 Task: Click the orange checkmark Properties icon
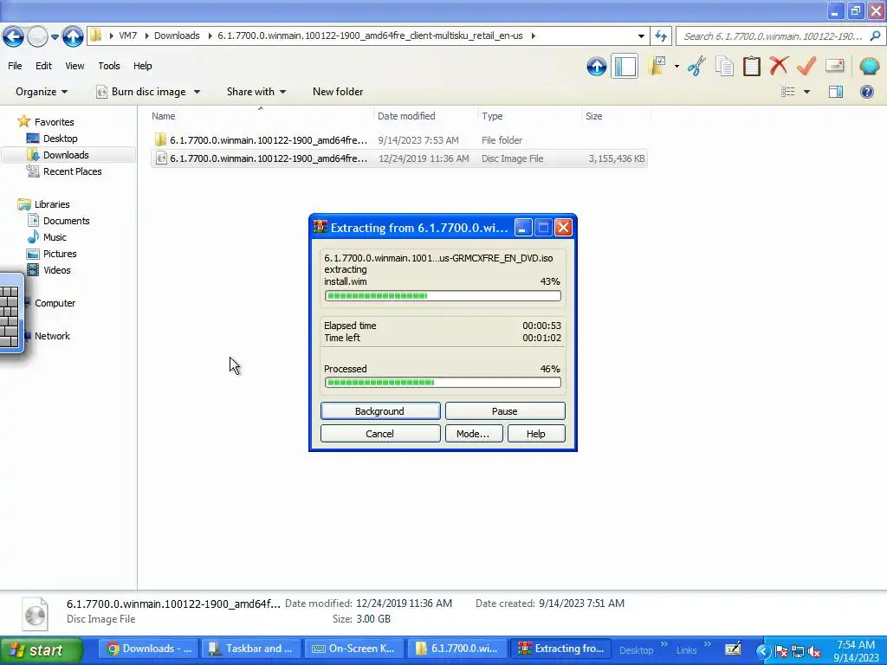click(806, 66)
